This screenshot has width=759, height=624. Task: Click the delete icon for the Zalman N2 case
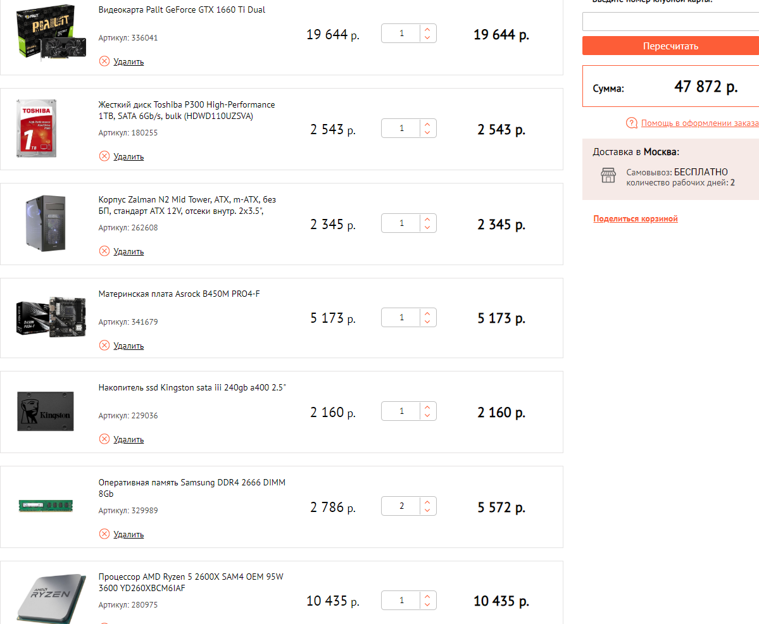coord(104,251)
